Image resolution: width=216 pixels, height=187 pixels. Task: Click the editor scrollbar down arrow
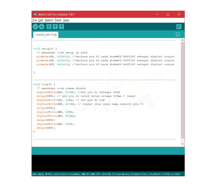tap(183, 143)
